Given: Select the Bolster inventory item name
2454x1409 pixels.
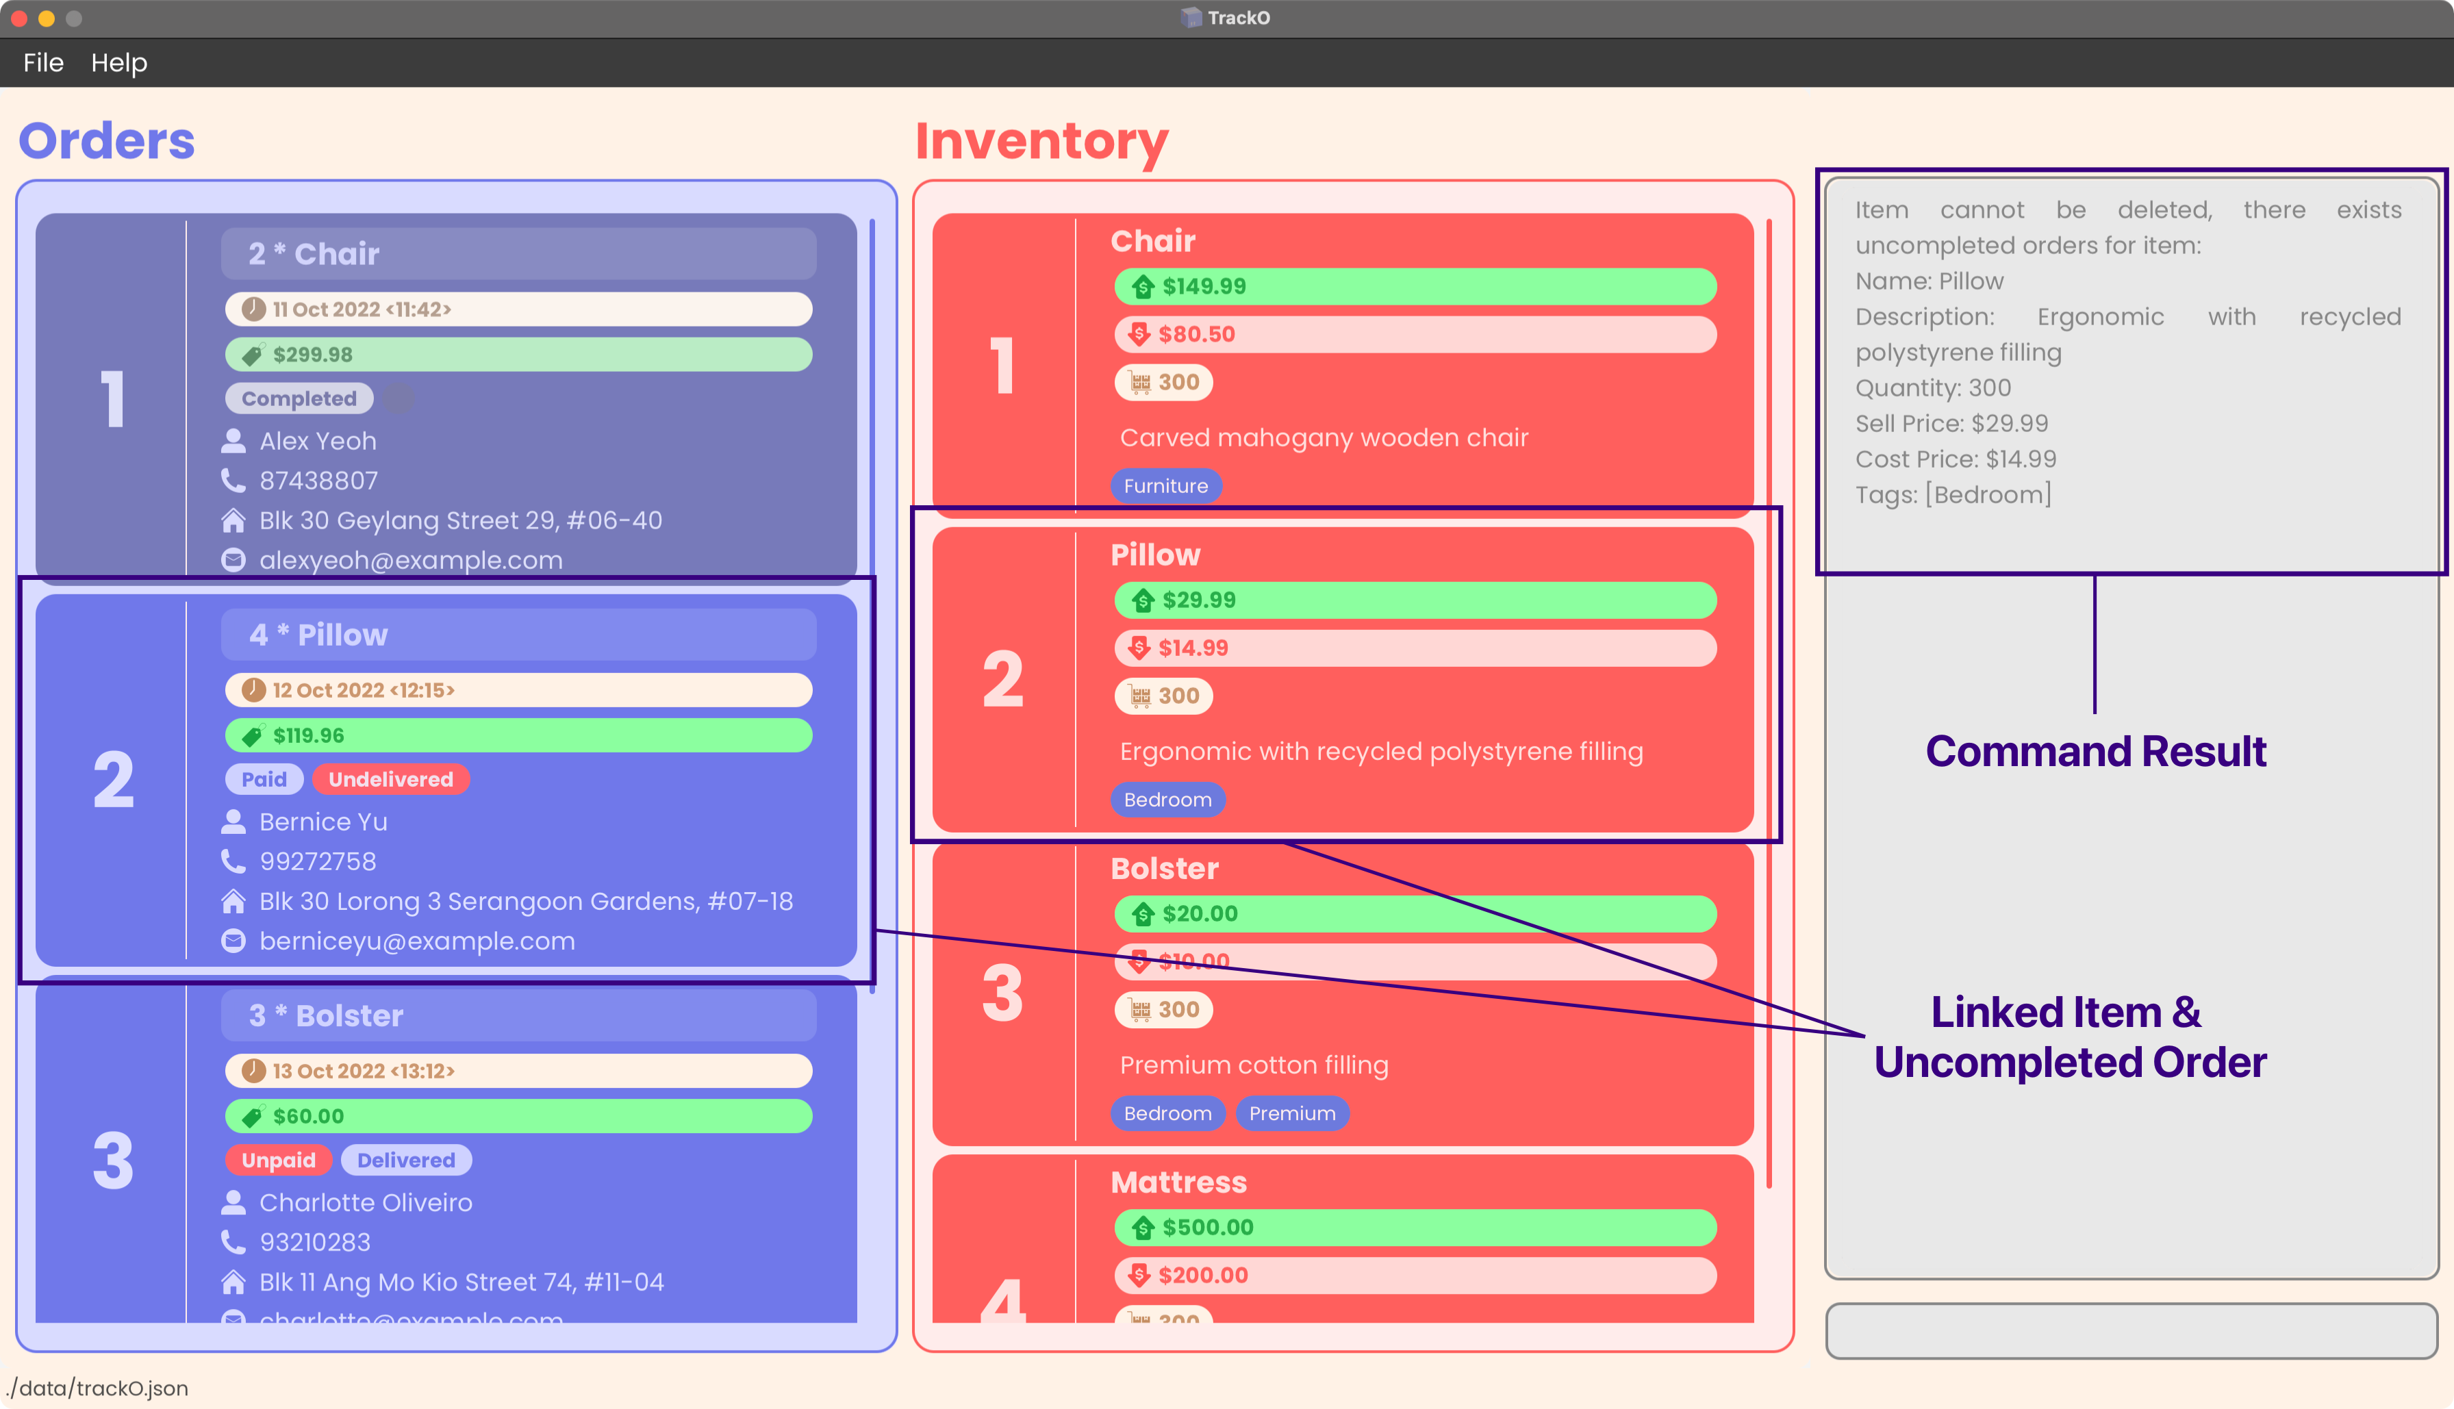Looking at the screenshot, I should pyautogui.click(x=1164, y=868).
